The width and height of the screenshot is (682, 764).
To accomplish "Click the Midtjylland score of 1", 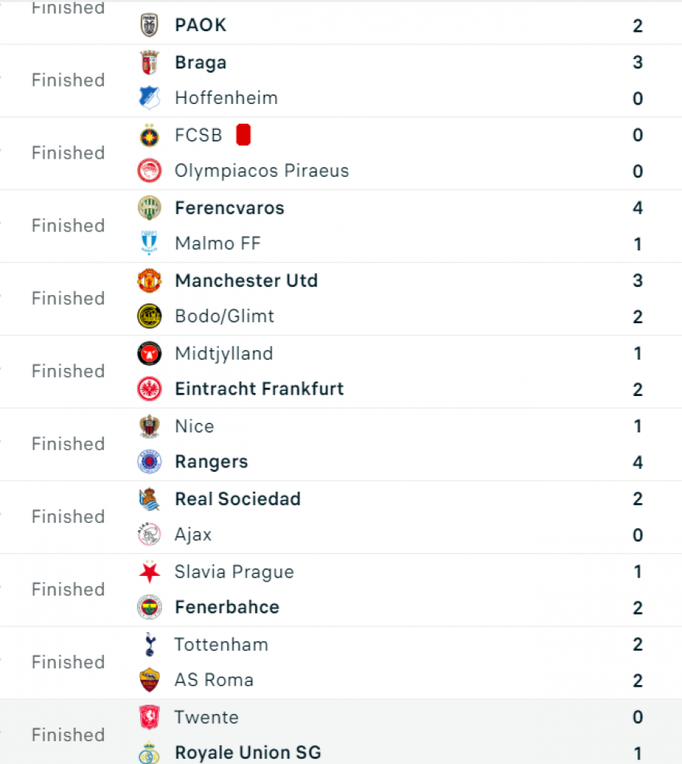I will [x=638, y=354].
